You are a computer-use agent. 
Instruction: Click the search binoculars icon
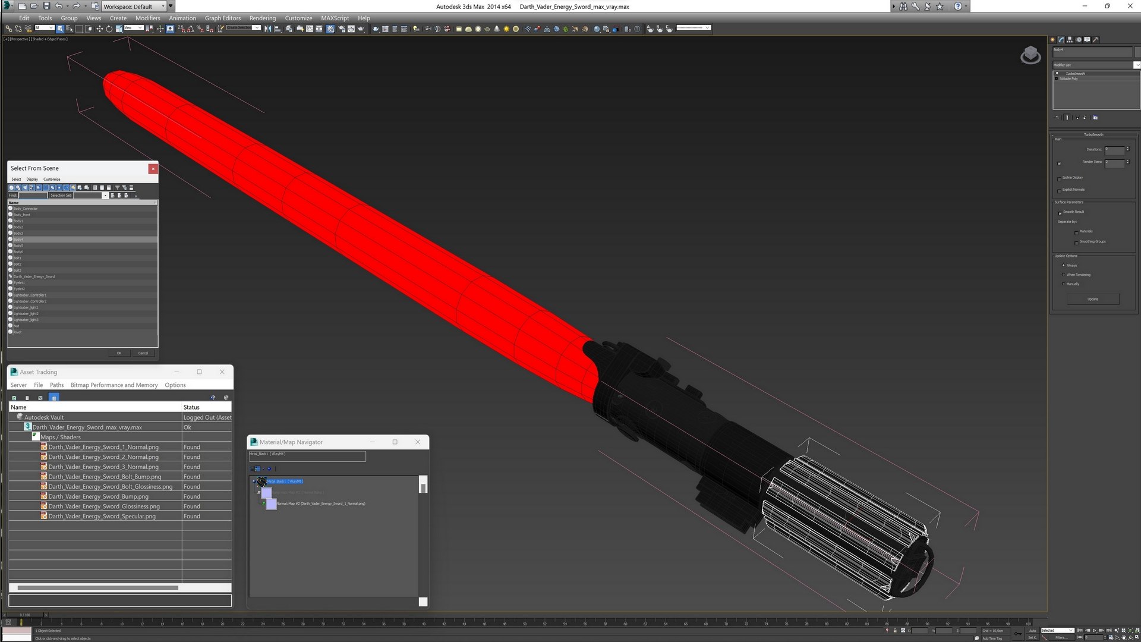903,6
